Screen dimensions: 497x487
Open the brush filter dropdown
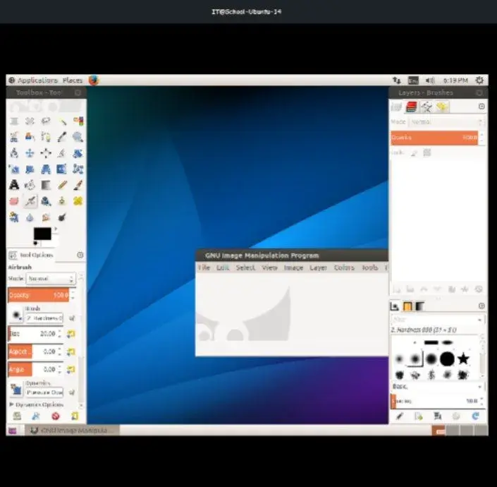tap(437, 320)
